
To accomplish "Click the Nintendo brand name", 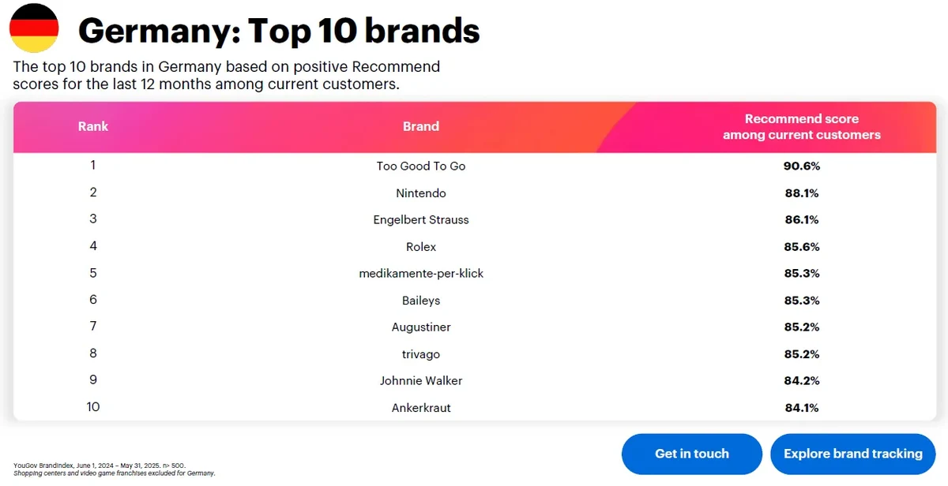I will click(421, 193).
